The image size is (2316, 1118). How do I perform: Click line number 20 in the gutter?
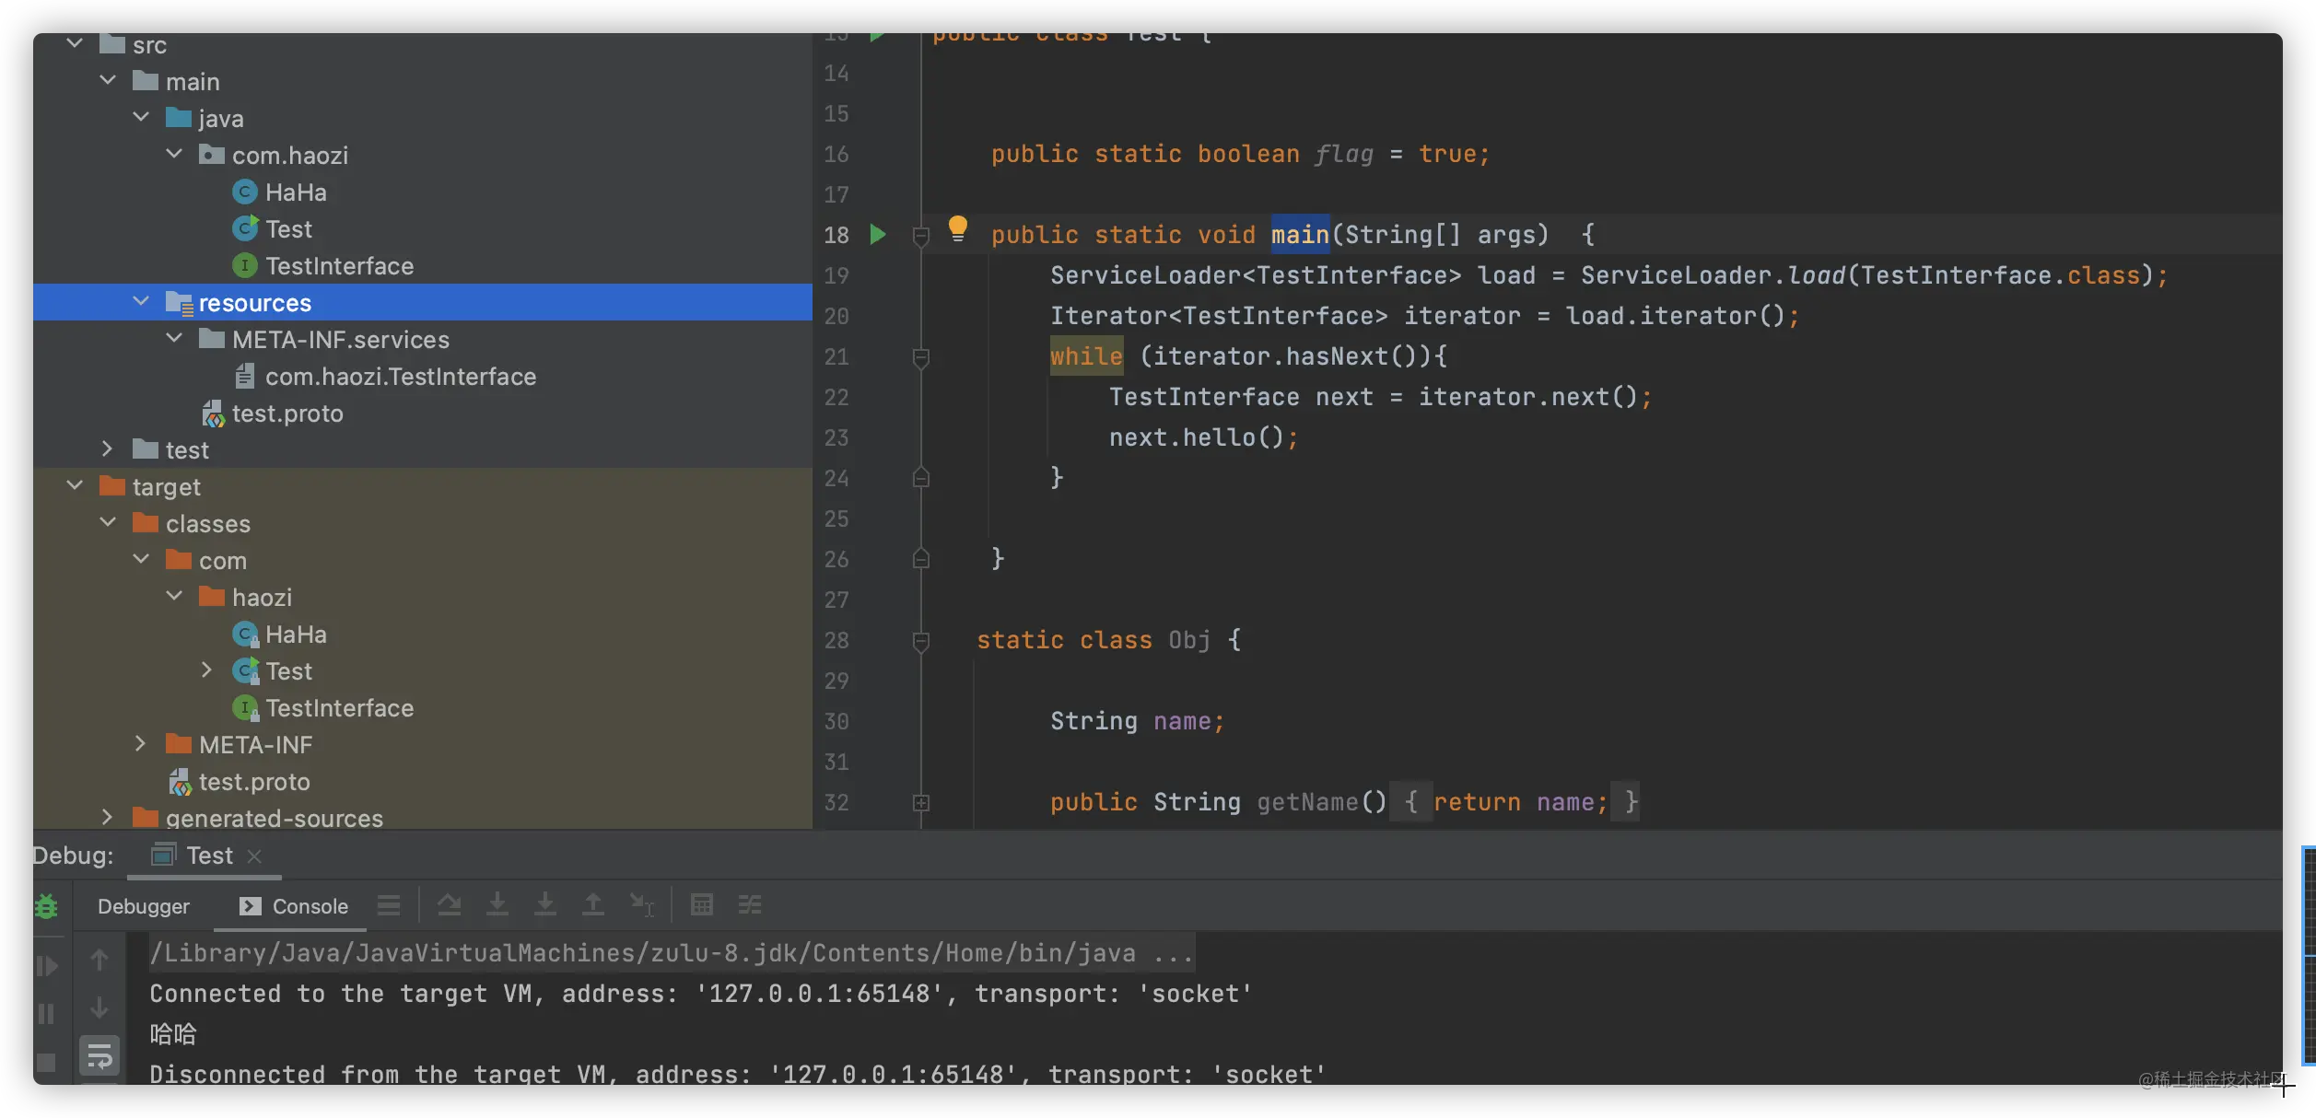pyautogui.click(x=836, y=316)
